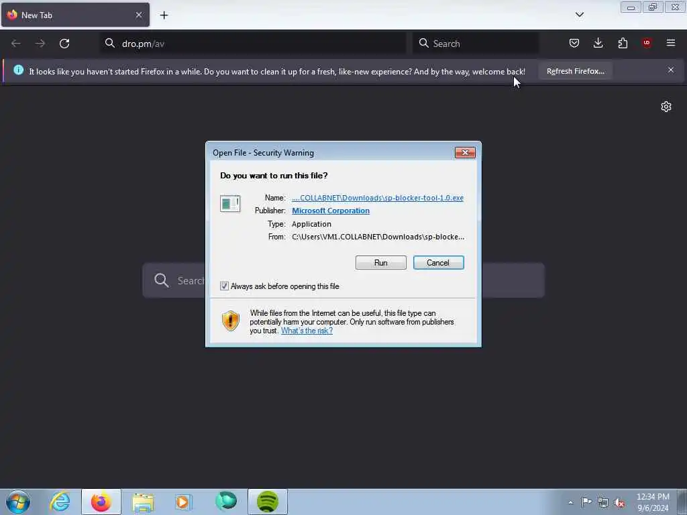The height and width of the screenshot is (515, 687).
Task: Click the 'Do you want to run this file?' text
Action: (x=274, y=176)
